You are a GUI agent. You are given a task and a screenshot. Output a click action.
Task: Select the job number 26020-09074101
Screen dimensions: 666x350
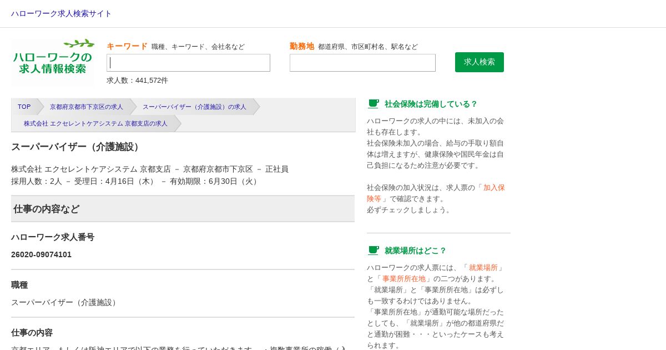tap(42, 254)
